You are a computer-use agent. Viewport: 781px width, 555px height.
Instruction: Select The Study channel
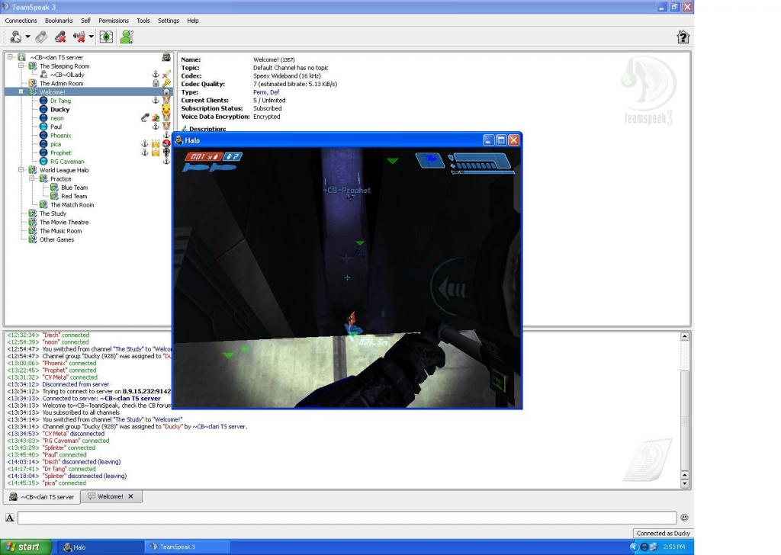pyautogui.click(x=53, y=213)
